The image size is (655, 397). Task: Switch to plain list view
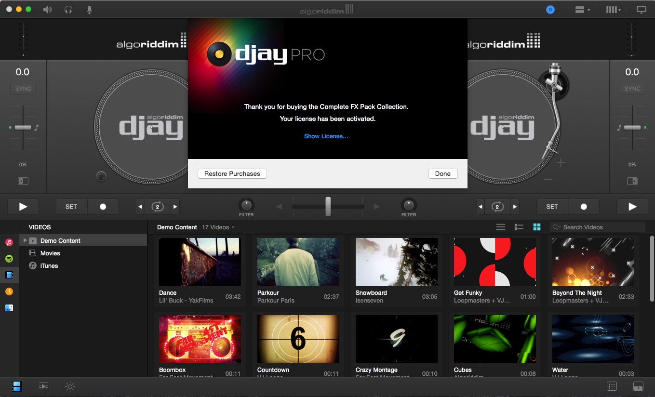[x=501, y=227]
